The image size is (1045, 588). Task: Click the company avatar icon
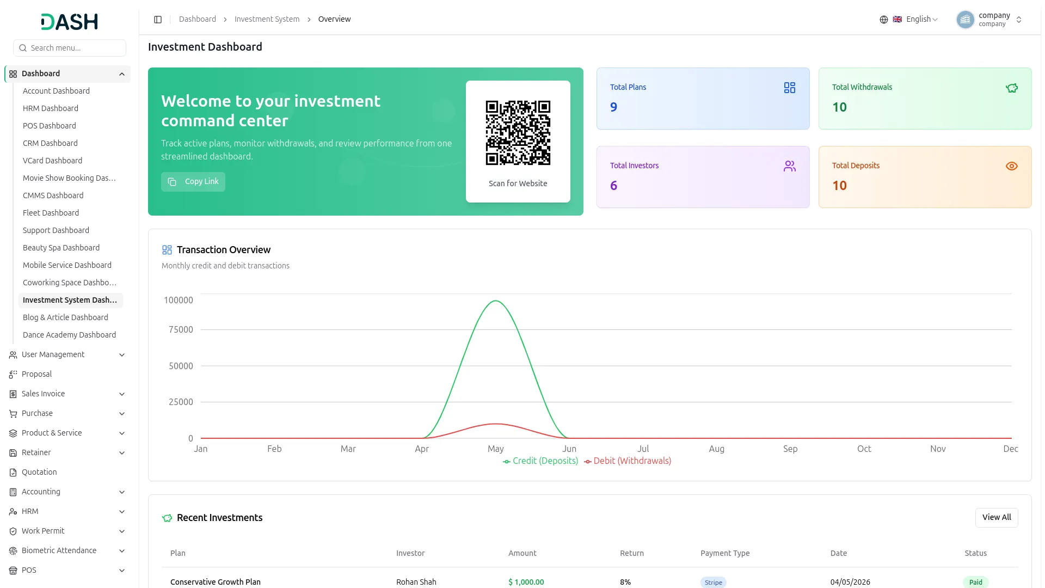point(966,20)
